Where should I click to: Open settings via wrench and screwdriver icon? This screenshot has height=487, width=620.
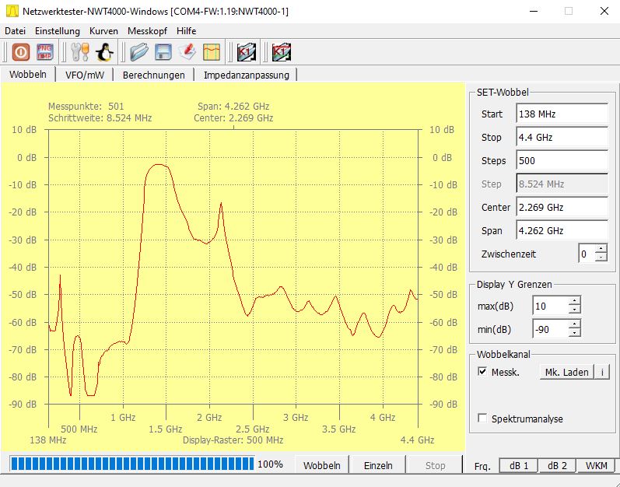(80, 52)
